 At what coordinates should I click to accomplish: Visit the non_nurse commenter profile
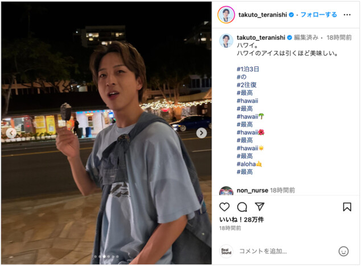[252, 190]
